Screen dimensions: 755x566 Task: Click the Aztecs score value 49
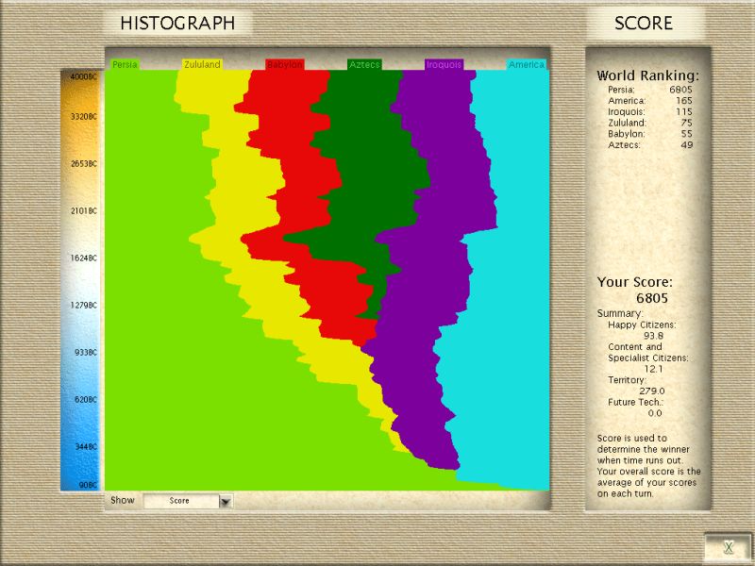(x=687, y=145)
